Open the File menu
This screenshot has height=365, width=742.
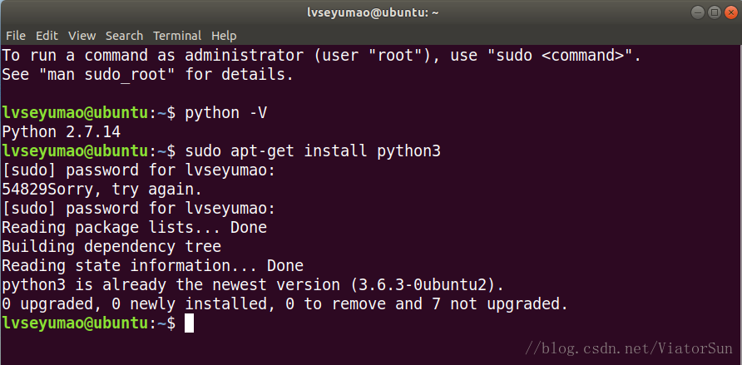coord(16,36)
